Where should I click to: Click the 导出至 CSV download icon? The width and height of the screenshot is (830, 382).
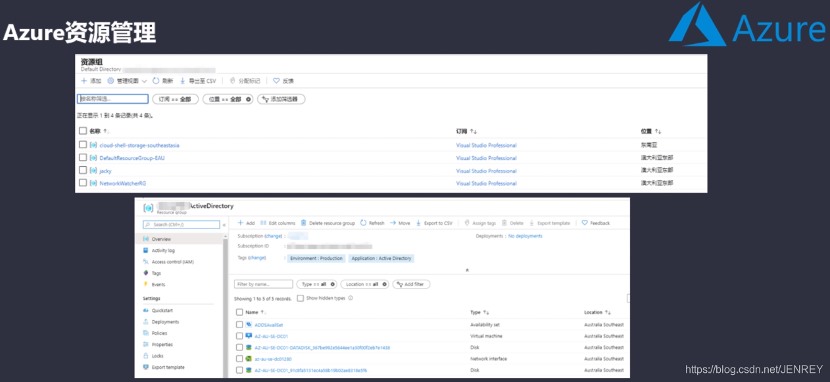tap(183, 81)
